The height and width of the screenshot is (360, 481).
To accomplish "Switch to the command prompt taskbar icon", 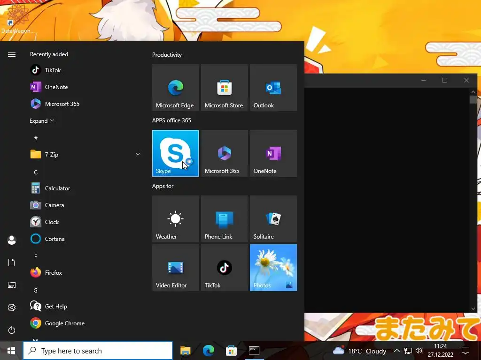I will 254,351.
